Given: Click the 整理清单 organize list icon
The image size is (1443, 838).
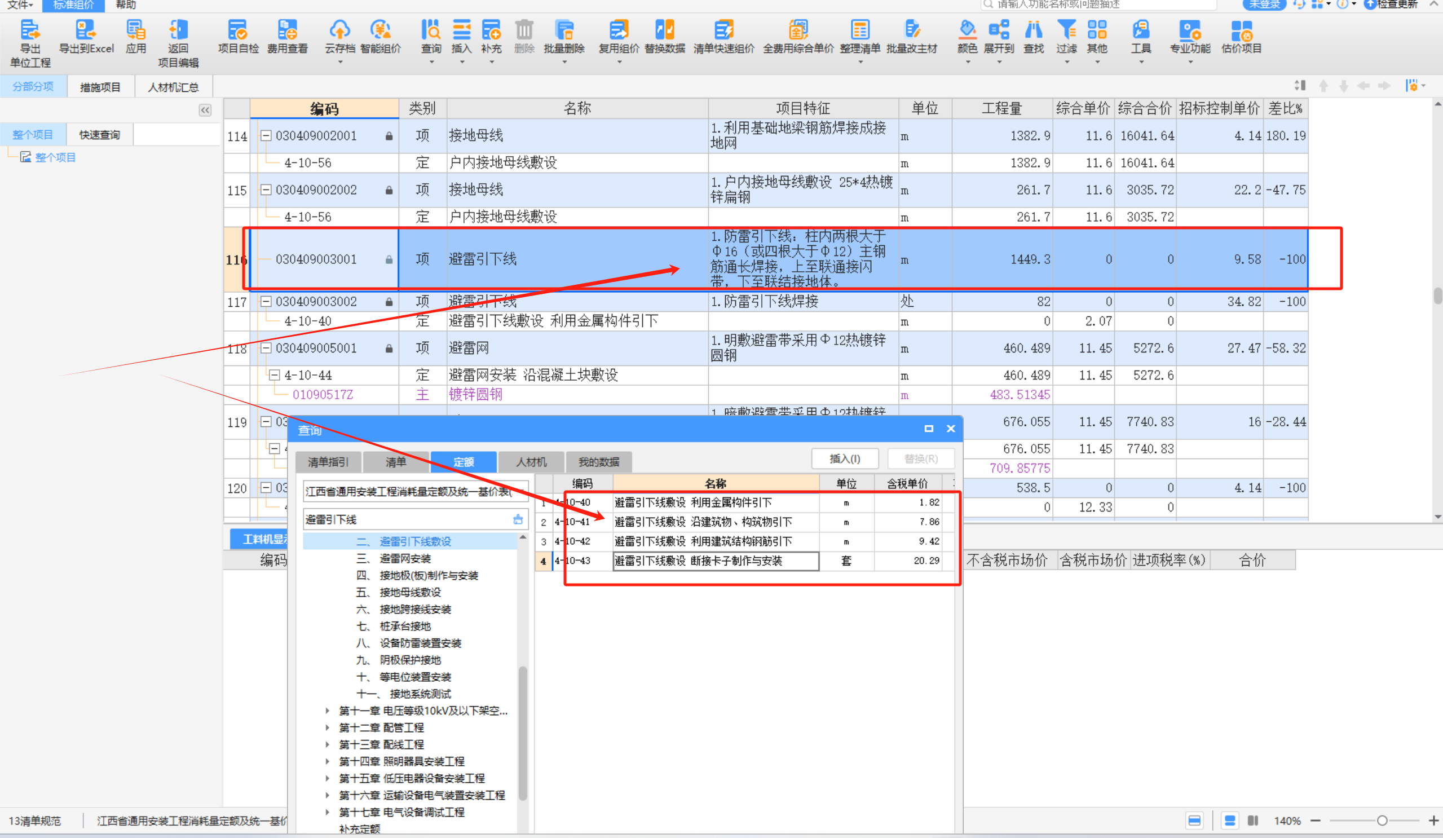Looking at the screenshot, I should 859,29.
